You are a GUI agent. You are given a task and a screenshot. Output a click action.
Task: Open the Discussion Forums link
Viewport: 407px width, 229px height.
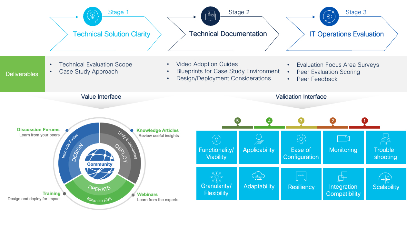38,130
